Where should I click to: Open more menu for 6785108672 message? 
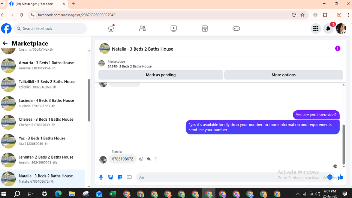pyautogui.click(x=156, y=159)
